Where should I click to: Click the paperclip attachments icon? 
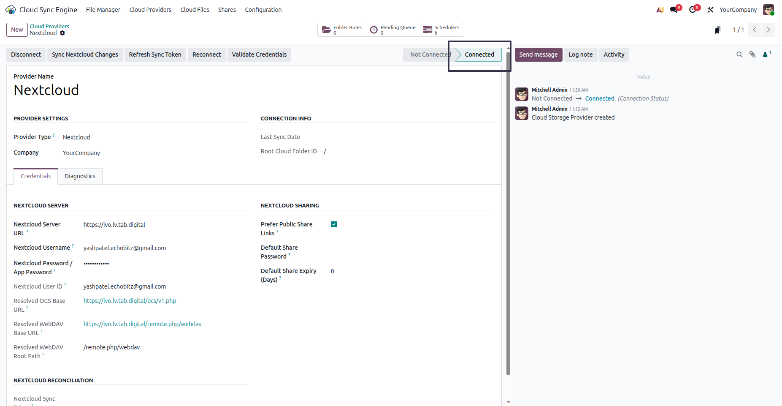point(752,54)
